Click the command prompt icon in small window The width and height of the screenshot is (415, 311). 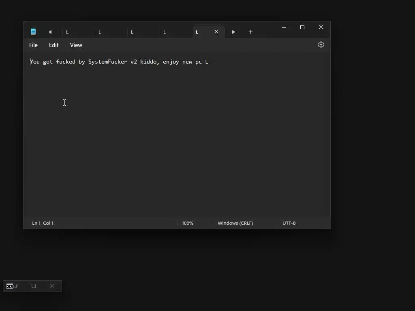point(10,286)
